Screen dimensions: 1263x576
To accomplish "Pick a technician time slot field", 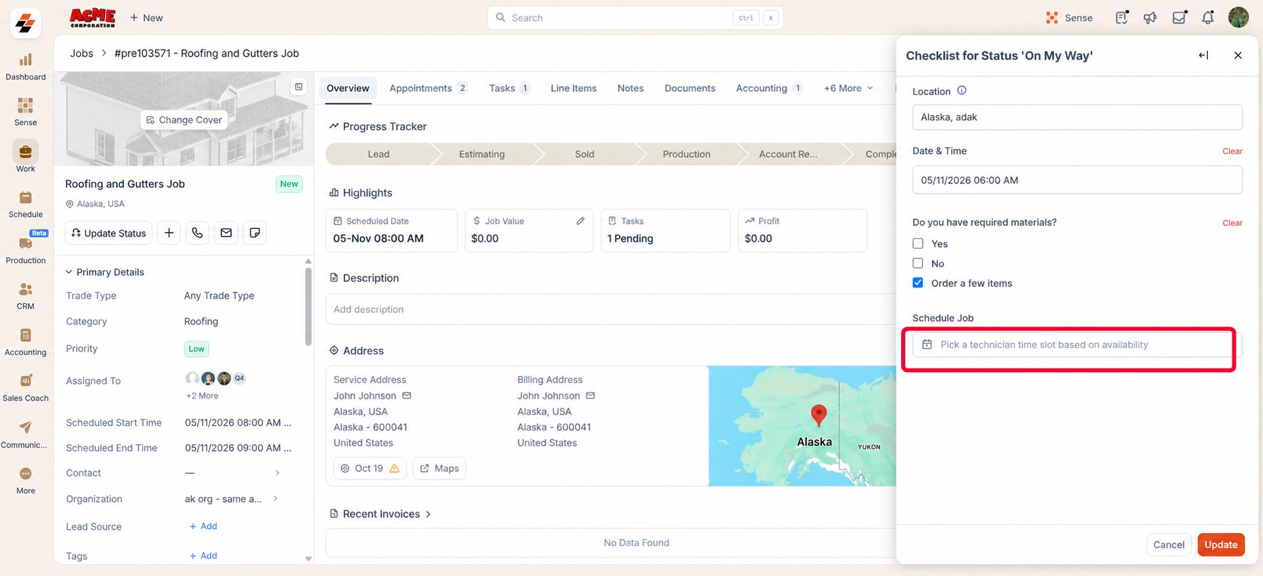I will point(1077,345).
